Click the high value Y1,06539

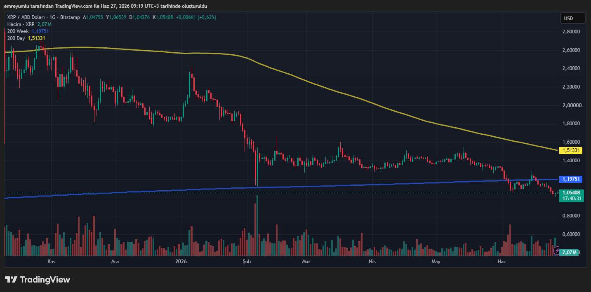pyautogui.click(x=117, y=17)
